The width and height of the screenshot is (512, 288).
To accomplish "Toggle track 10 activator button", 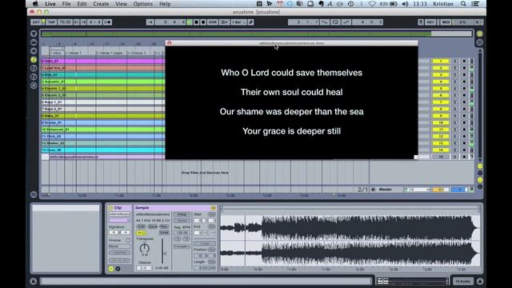I will (x=440, y=122).
